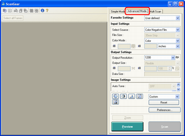Click the output height field in Output Settings
The image size is (185, 136).
pyautogui.click(x=151, y=69)
